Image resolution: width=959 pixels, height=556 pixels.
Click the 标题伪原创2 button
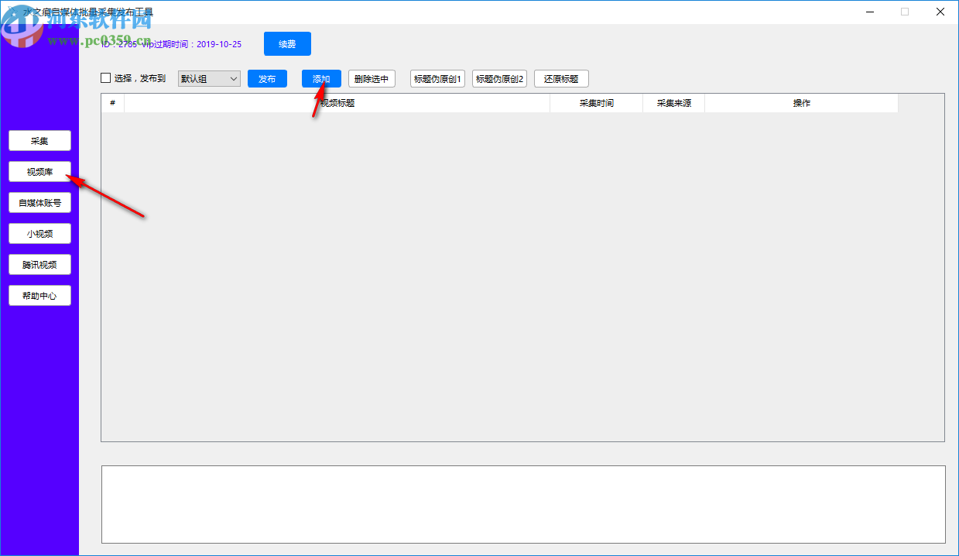coord(499,79)
